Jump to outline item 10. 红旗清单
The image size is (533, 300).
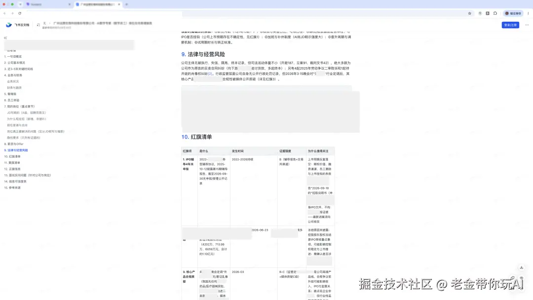pos(12,156)
